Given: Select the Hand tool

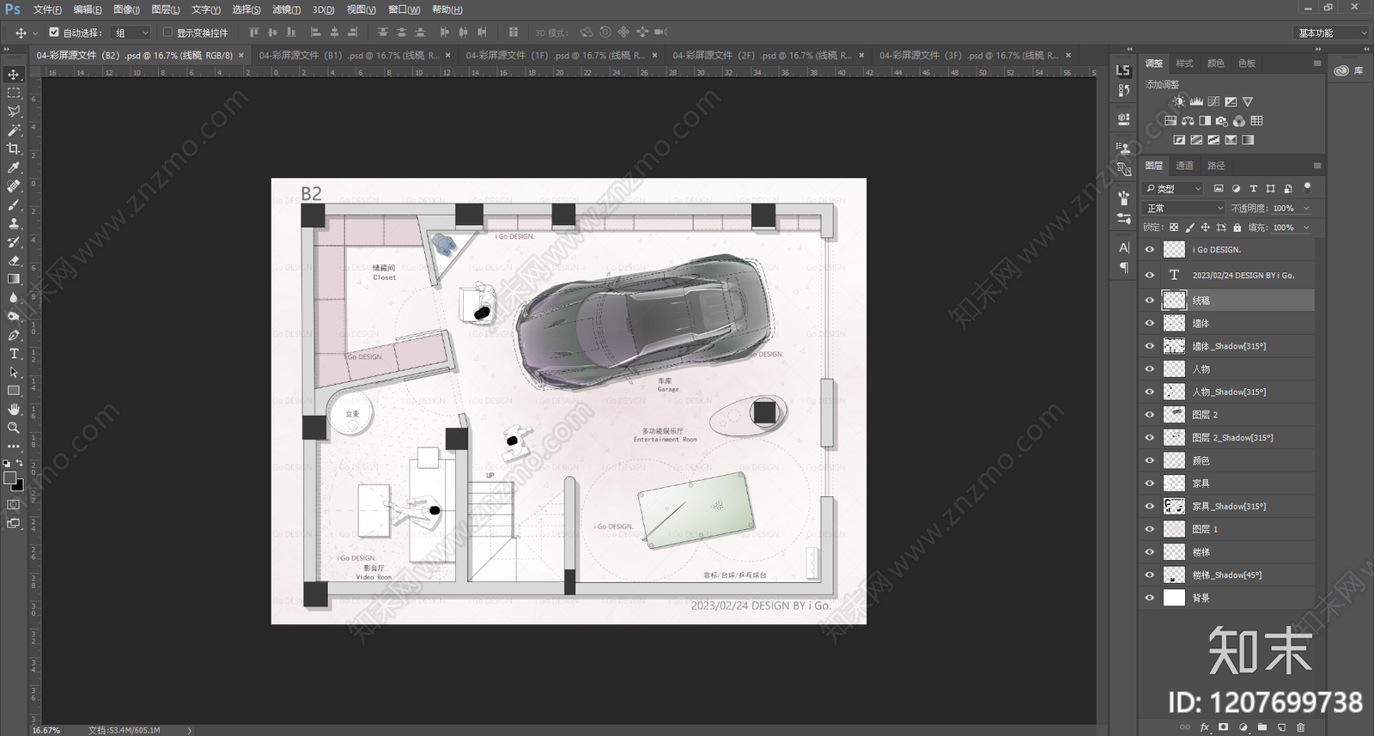Looking at the screenshot, I should (14, 409).
